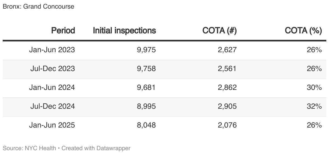Click the 32% COTA percentage cell
329x155 pixels.
315,107
